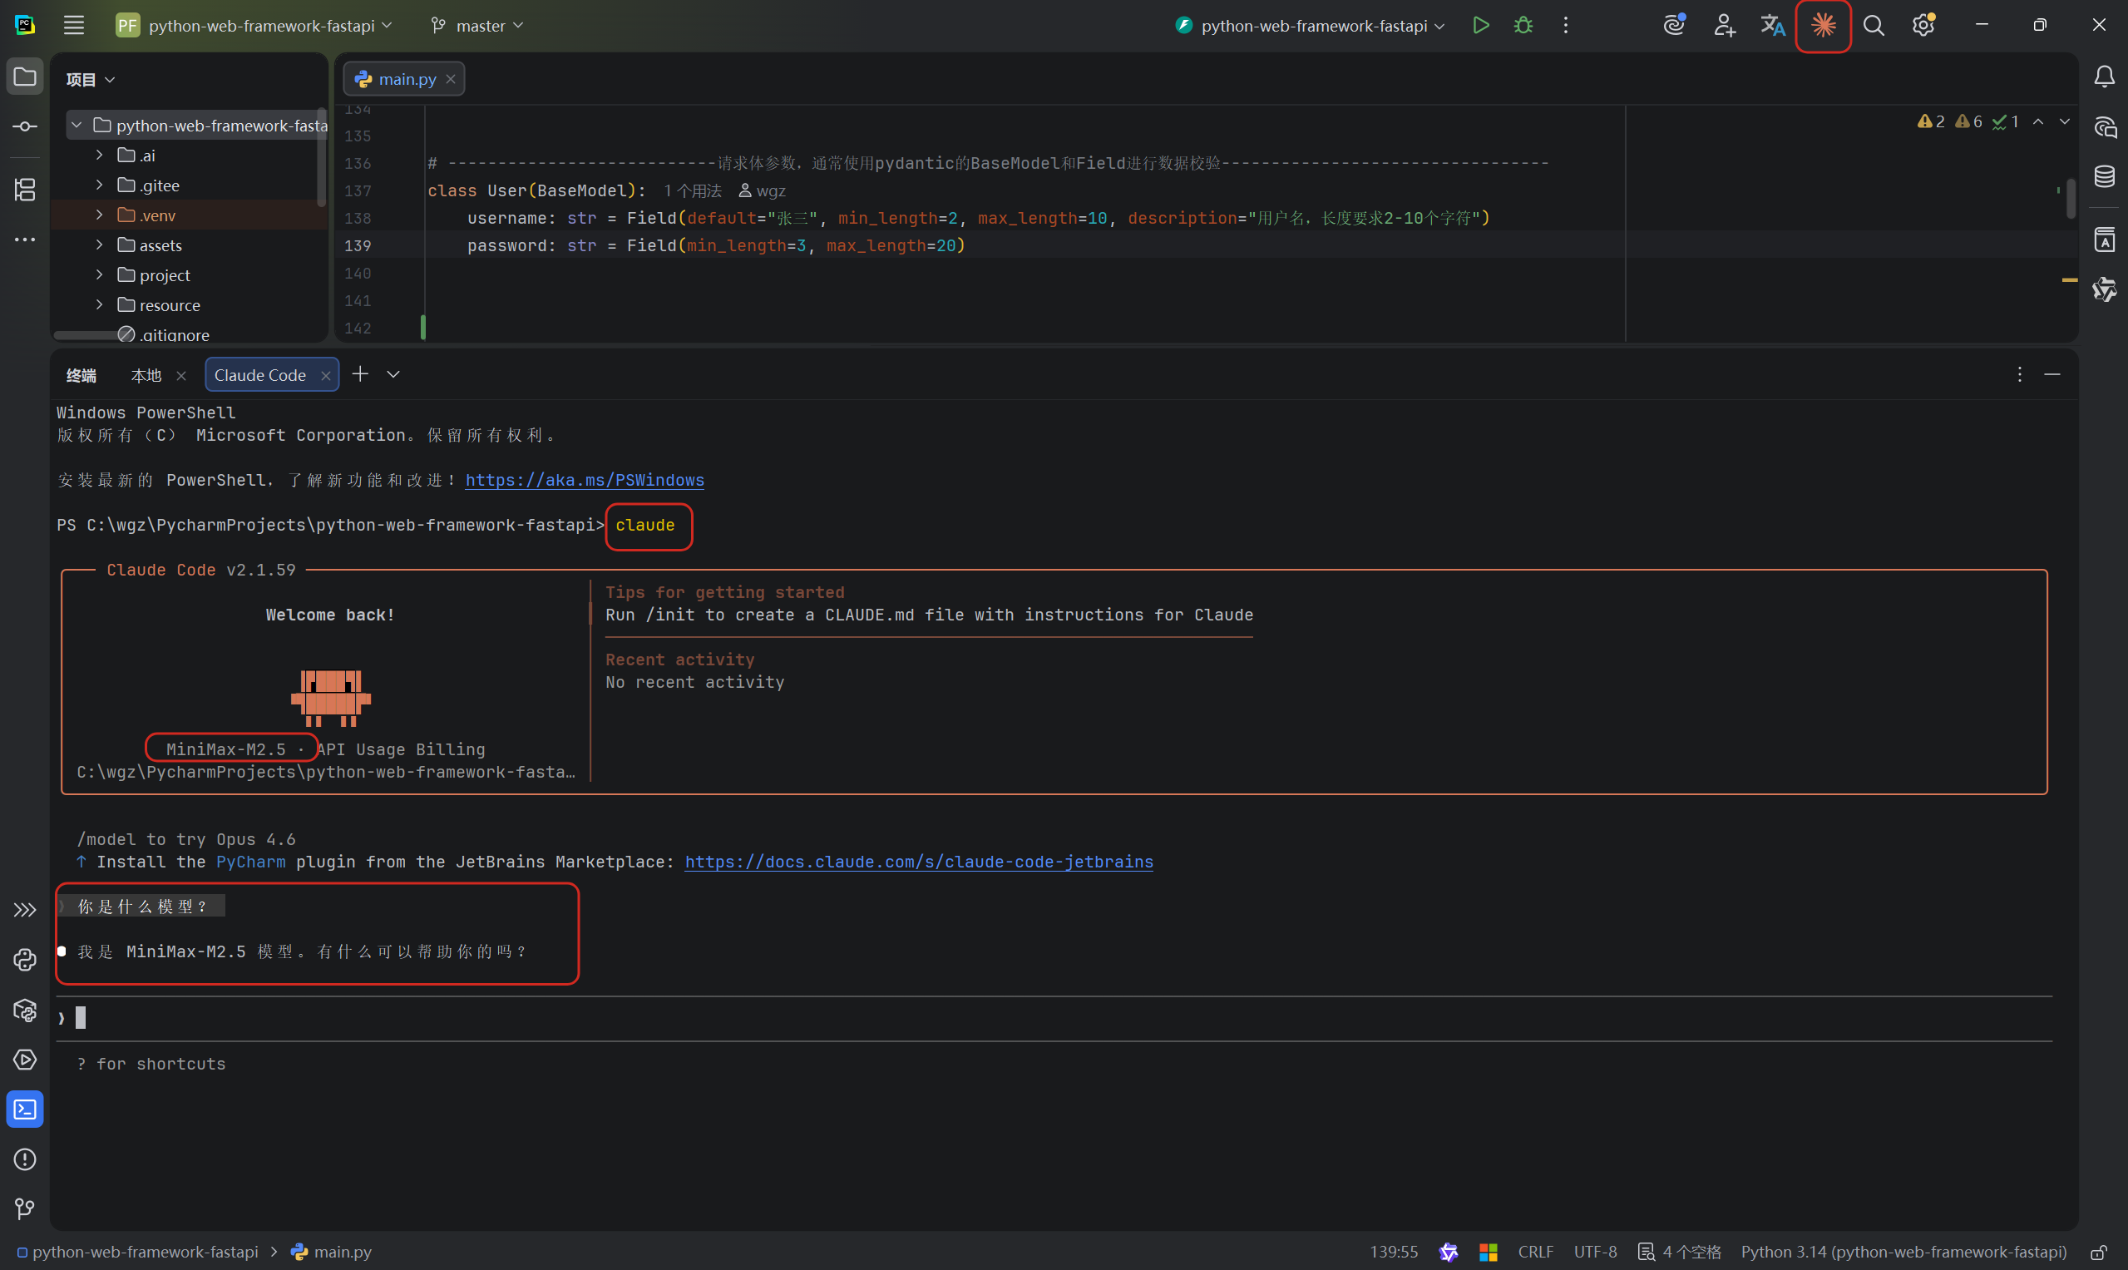Jump to next highlighted error arrow
Image resolution: width=2128 pixels, height=1270 pixels.
click(2065, 121)
